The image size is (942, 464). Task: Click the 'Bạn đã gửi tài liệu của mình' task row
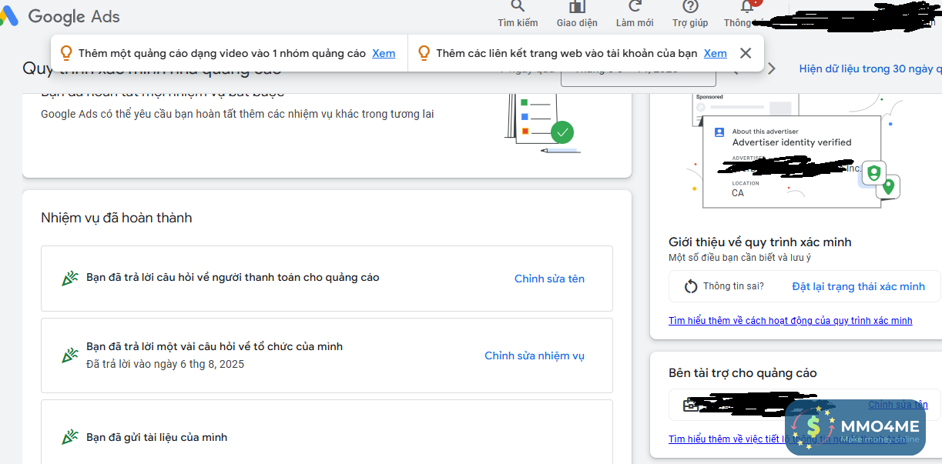pyautogui.click(x=327, y=437)
